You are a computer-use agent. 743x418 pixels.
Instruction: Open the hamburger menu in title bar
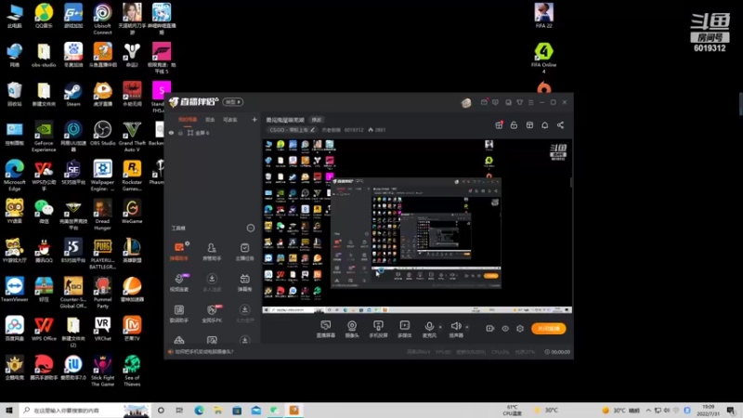coord(530,102)
